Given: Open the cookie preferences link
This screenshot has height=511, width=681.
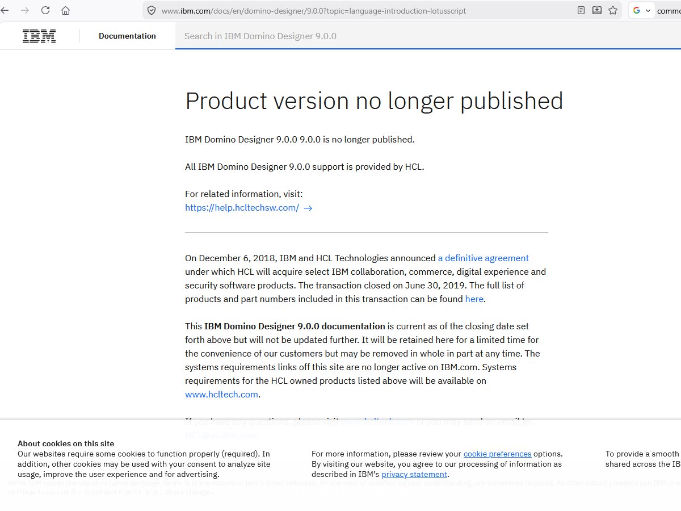Looking at the screenshot, I should pyautogui.click(x=497, y=454).
